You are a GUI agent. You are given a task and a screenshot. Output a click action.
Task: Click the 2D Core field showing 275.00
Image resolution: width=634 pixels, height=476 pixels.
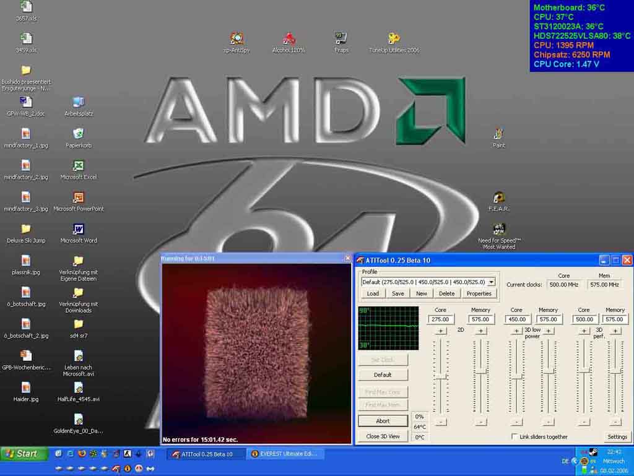(x=440, y=319)
